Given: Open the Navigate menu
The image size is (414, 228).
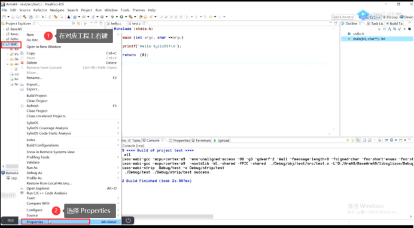Looking at the screenshot, I should click(x=57, y=10).
